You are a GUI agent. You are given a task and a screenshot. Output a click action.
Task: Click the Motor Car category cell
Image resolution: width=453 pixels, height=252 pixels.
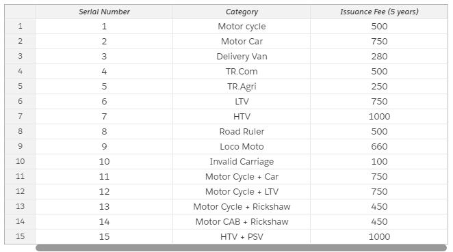242,42
